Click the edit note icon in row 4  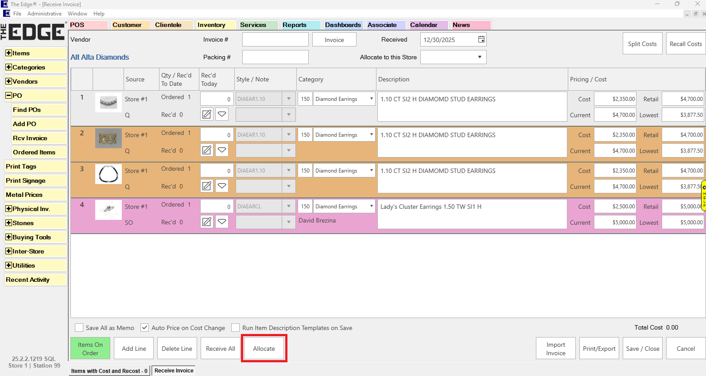pyautogui.click(x=207, y=222)
